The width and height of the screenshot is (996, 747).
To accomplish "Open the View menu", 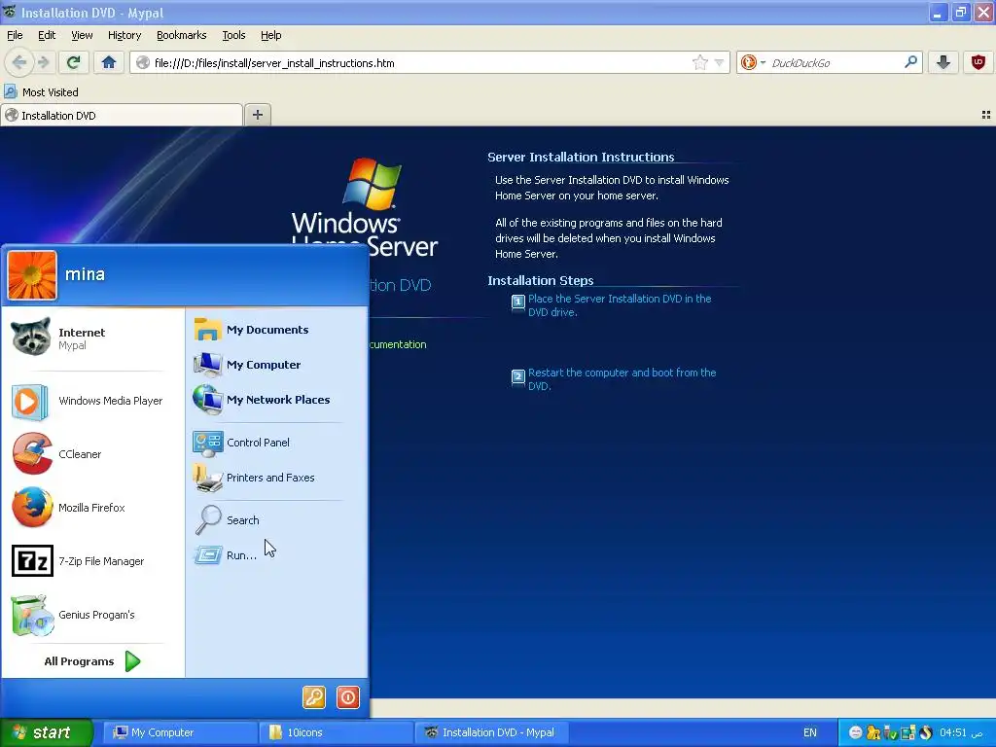I will (82, 35).
